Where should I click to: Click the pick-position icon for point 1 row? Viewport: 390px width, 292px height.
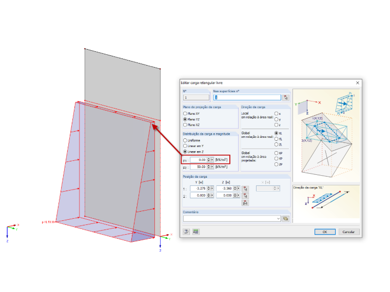(245, 189)
